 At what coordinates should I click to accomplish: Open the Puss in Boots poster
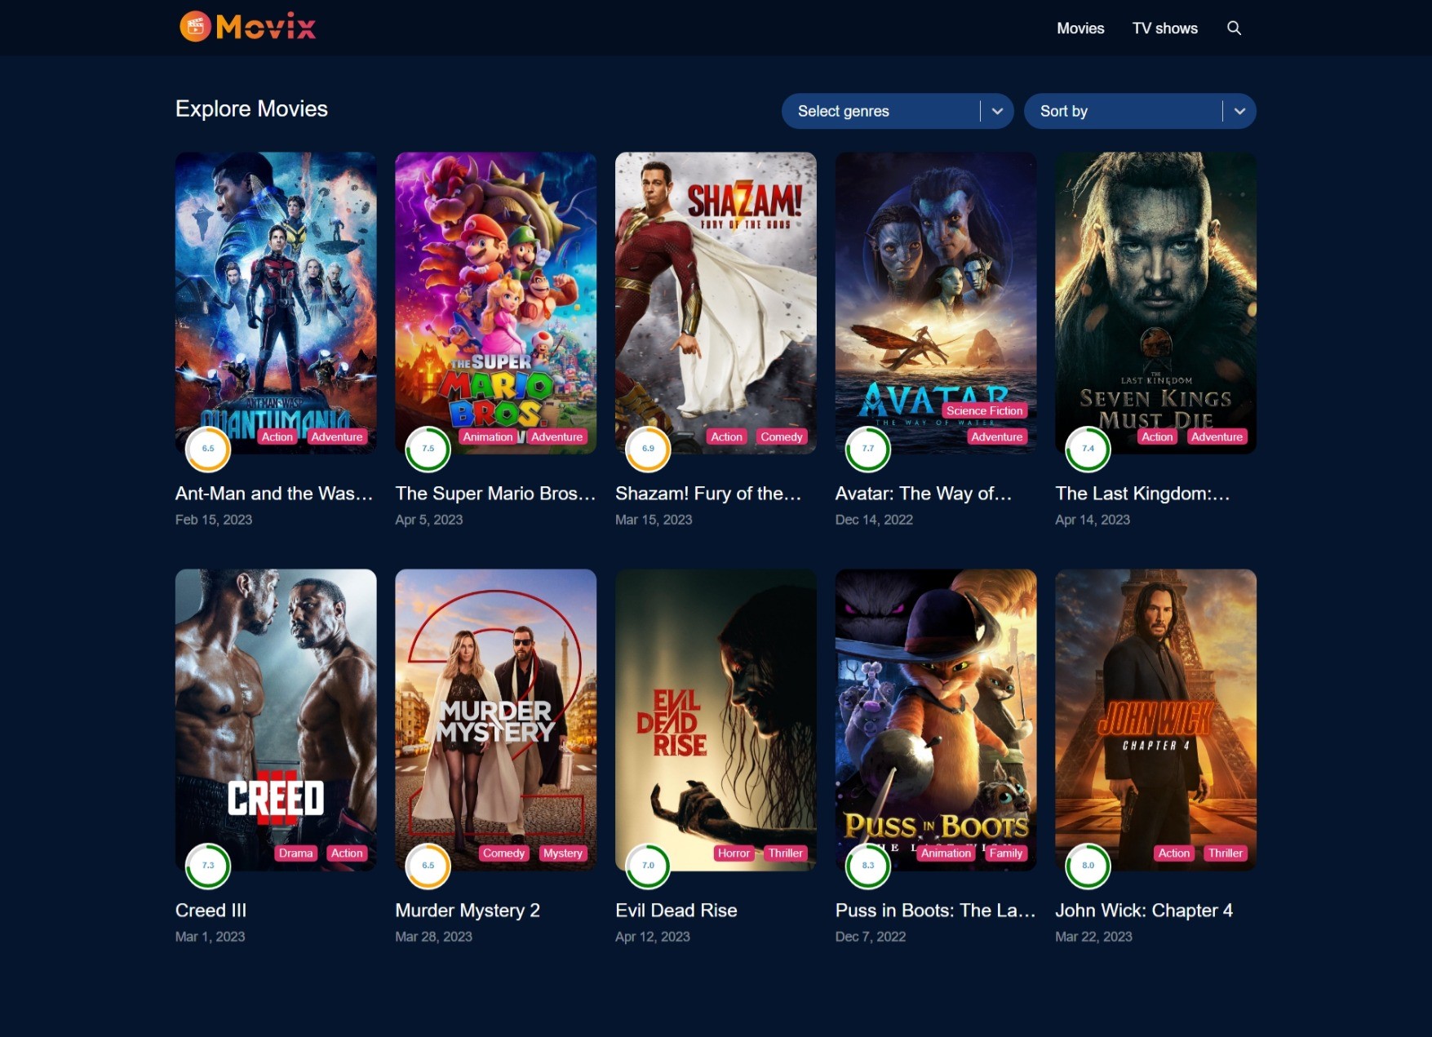click(936, 720)
